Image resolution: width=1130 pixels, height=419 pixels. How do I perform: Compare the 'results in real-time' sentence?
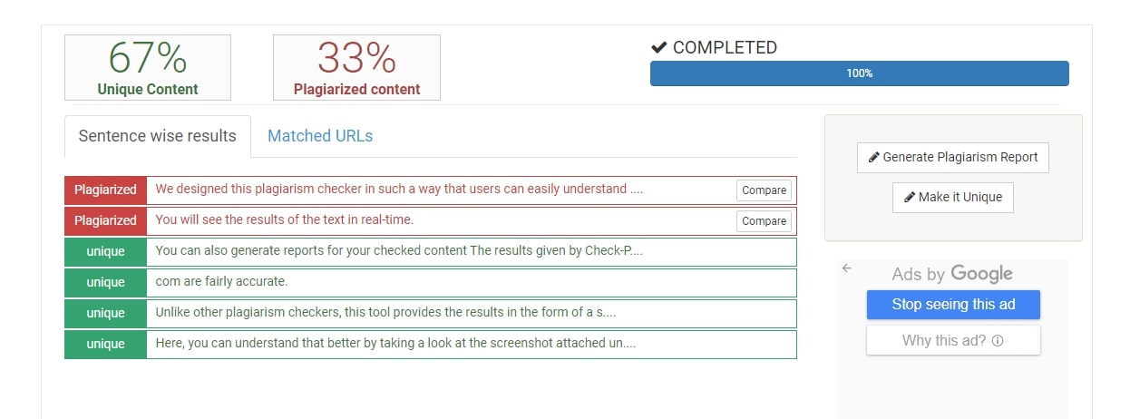[x=764, y=221]
